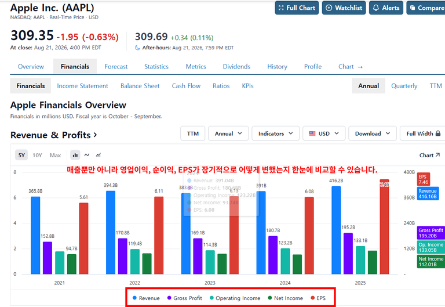Viewport: 445px width, 307px height.
Task: Switch to Quarterly period
Action: (404, 86)
